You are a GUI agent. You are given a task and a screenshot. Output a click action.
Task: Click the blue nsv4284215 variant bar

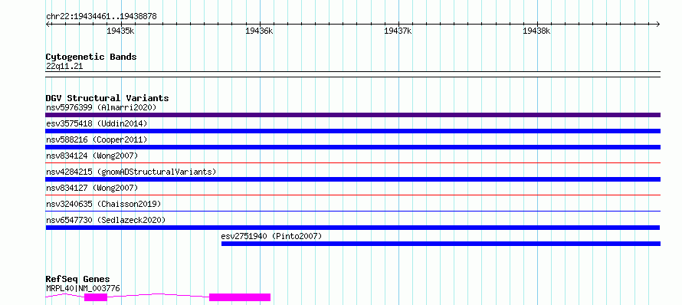point(352,179)
